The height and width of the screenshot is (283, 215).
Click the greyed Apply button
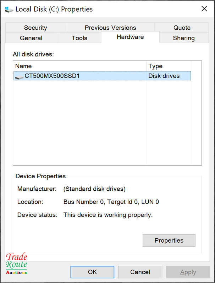188,272
